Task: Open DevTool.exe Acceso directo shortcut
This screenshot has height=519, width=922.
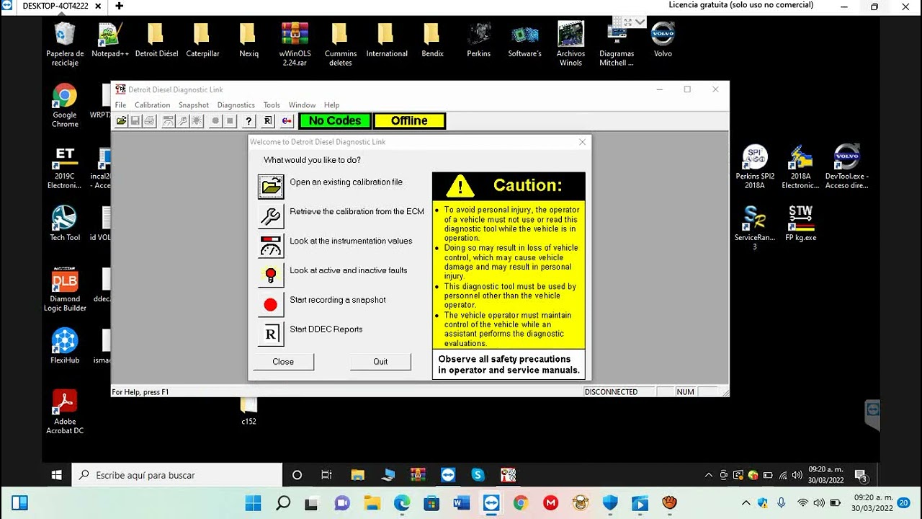Action: click(847, 167)
